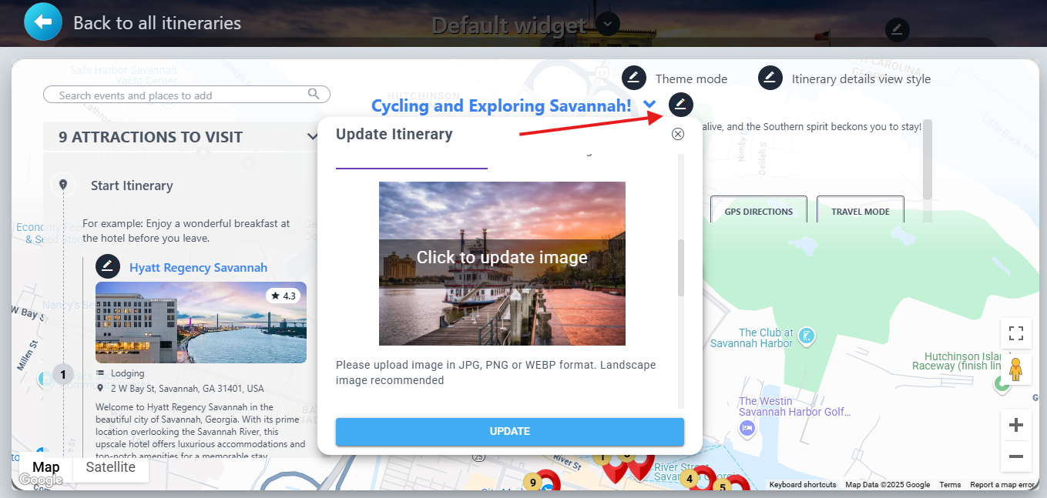The width and height of the screenshot is (1047, 498).
Task: Switch map to Map view
Action: [46, 467]
